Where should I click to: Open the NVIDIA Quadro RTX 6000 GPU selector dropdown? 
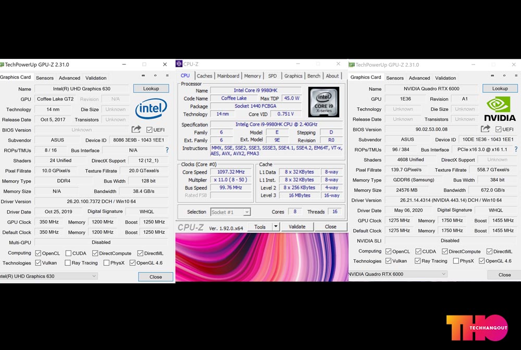(398, 274)
